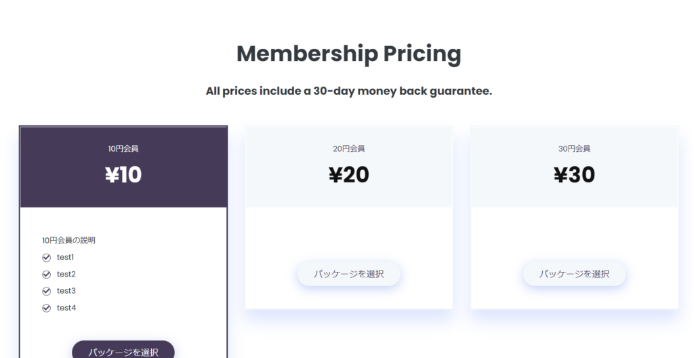Click the checkmark icon beside test4
694x358 pixels.
(x=47, y=308)
